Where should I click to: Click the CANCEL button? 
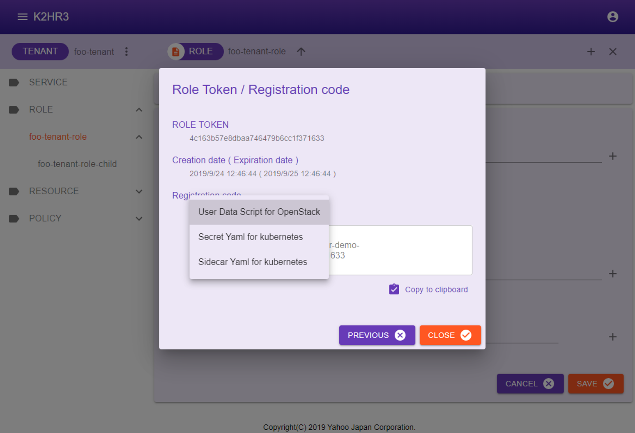[530, 384]
